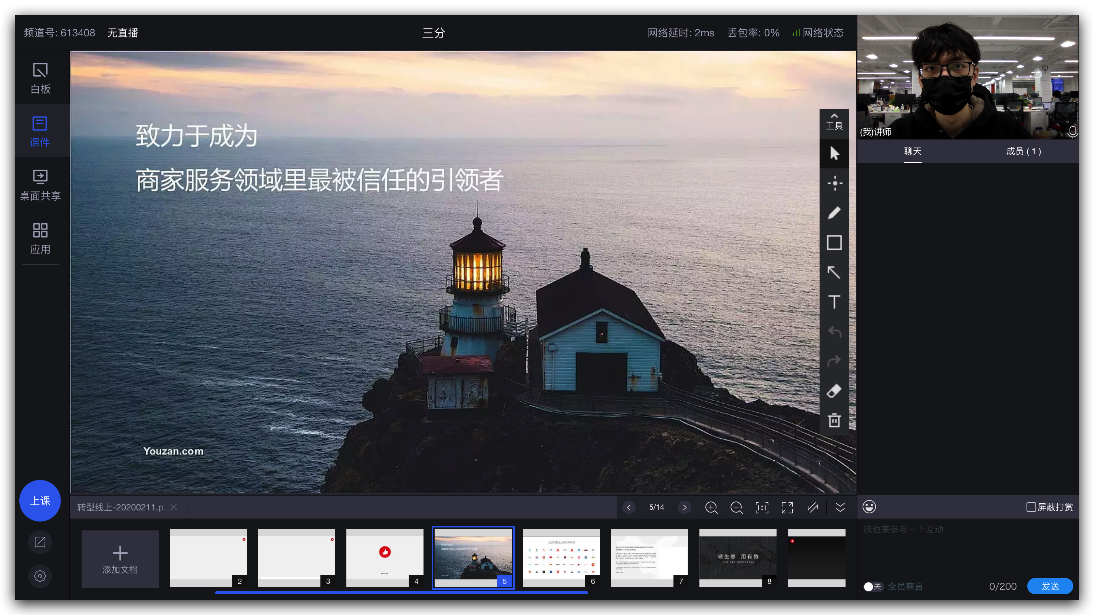Screen dimensions: 1094x615
Task: Choose the rectangle shape tool
Action: [834, 243]
